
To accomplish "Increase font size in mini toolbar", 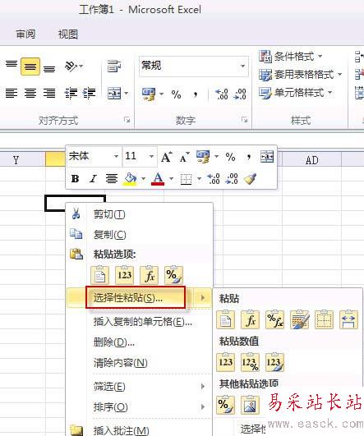I will [167, 158].
